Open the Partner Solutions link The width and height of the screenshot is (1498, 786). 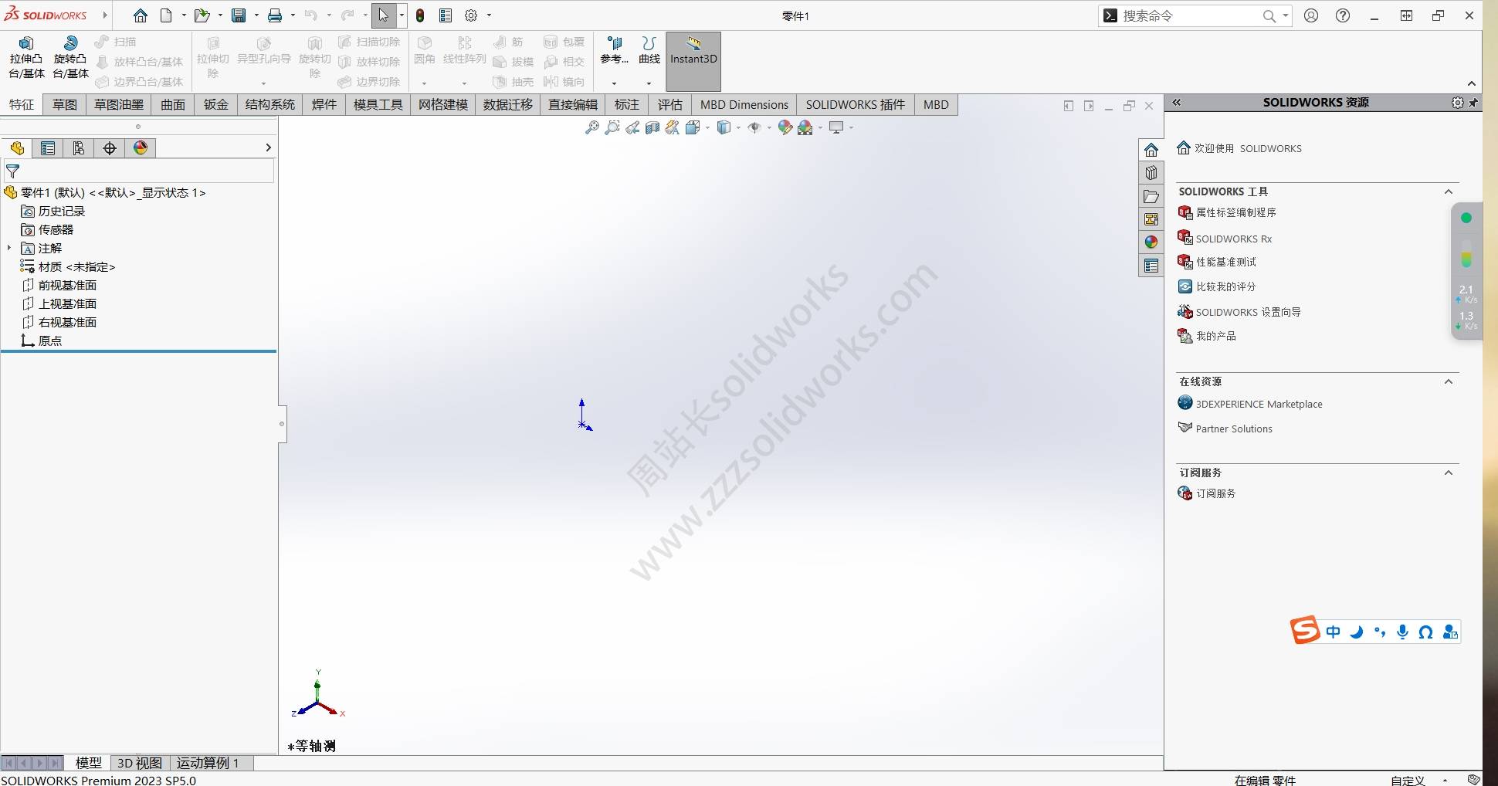click(1225, 429)
